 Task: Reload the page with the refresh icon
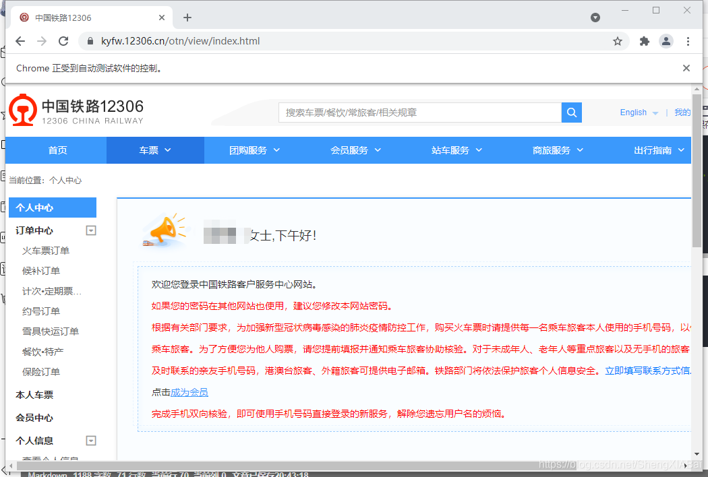(63, 41)
